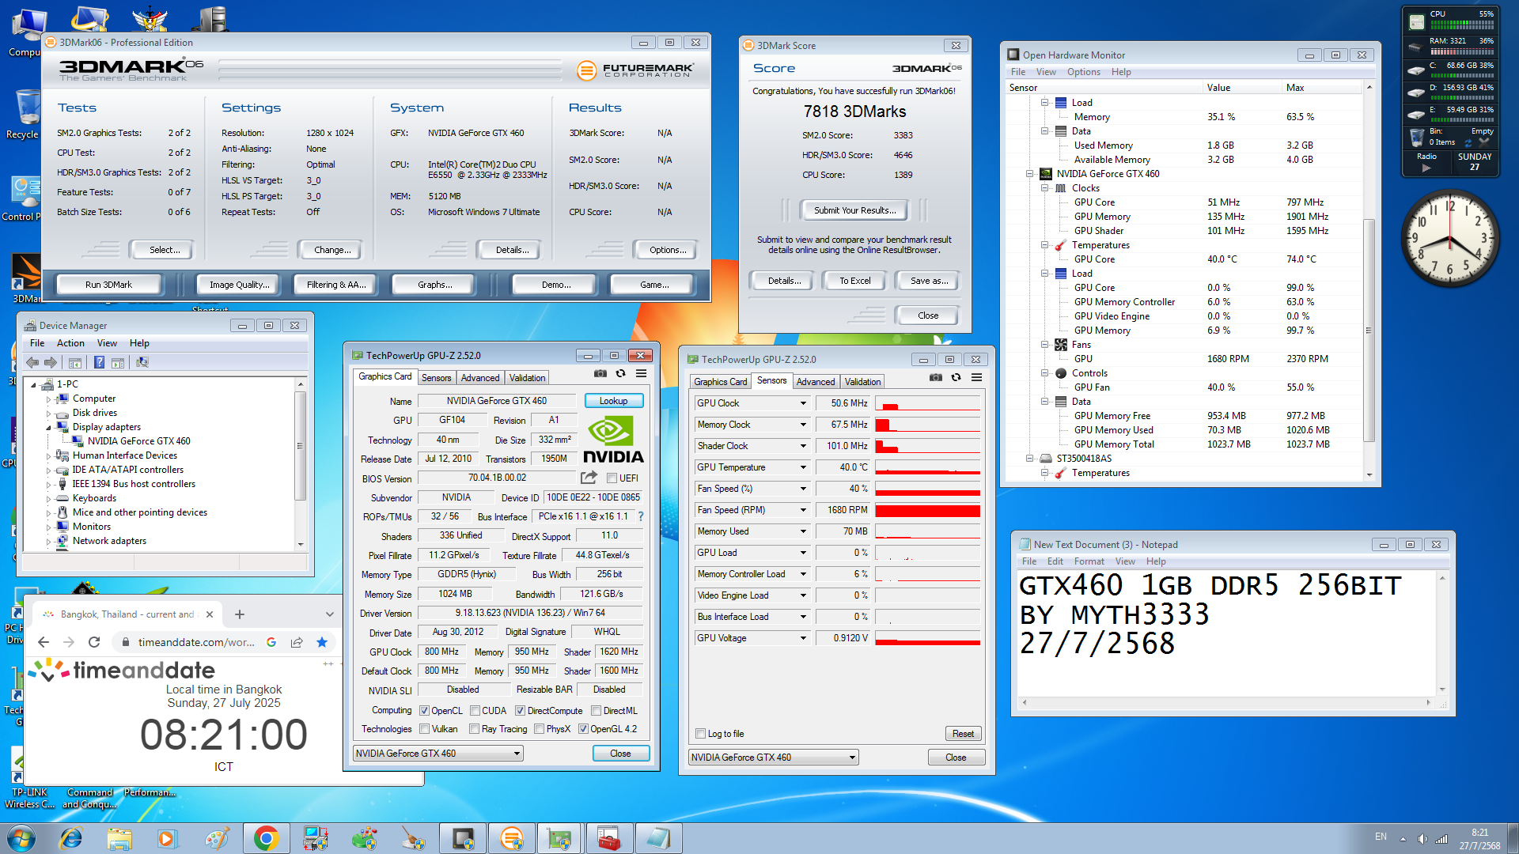Click the Chrome reload icon
1519x854 pixels.
pyautogui.click(x=94, y=642)
